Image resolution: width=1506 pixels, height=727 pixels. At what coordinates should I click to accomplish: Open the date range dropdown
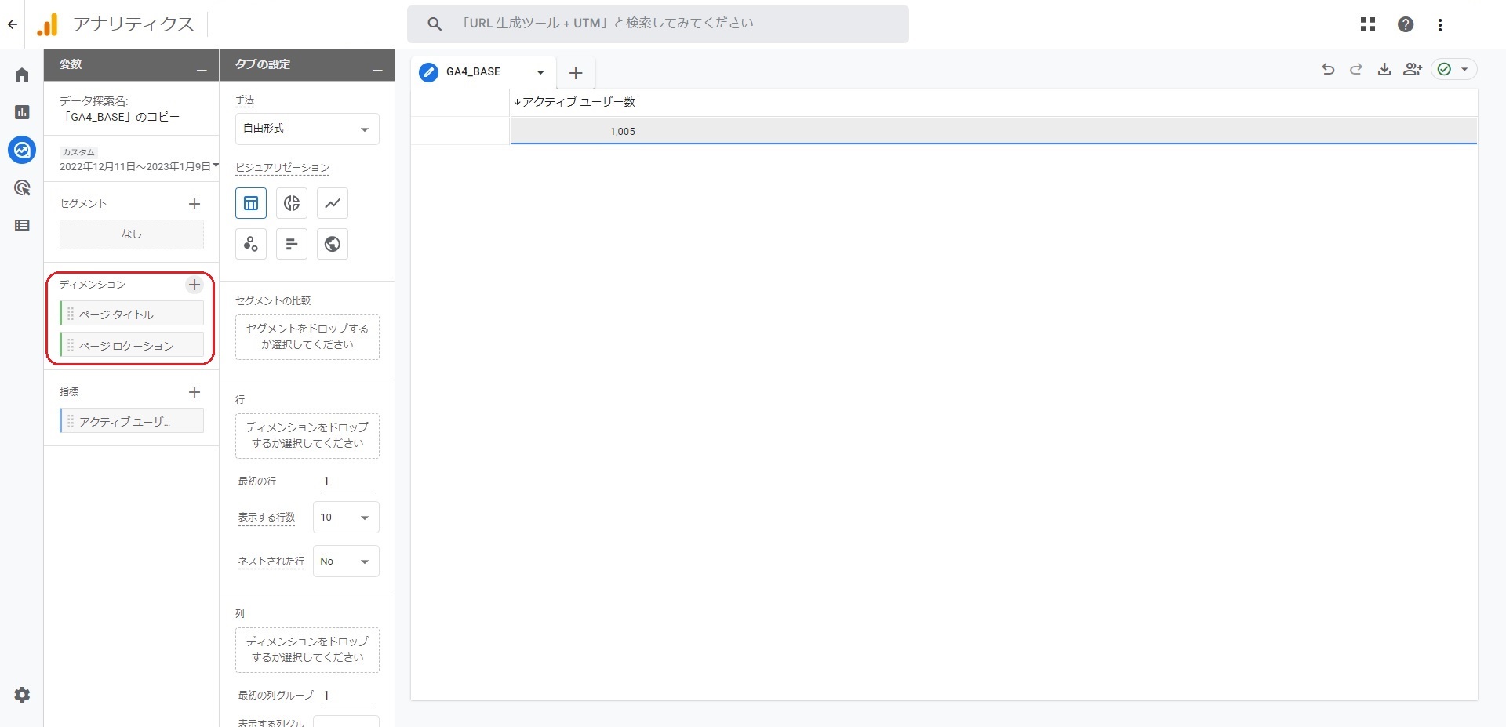coord(139,166)
